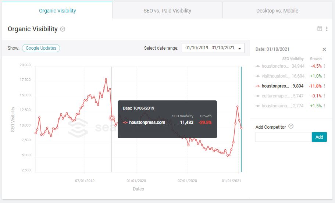Screen dimensions: 335x203
Task: Click the 07/01/2020 axis label
Action: click(x=187, y=181)
